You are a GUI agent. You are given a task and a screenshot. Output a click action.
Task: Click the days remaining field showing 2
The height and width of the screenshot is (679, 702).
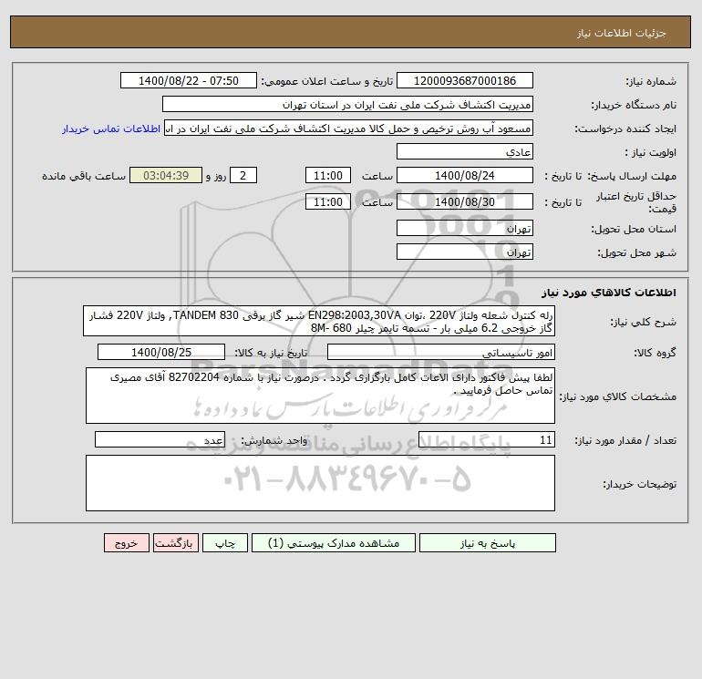(243, 176)
